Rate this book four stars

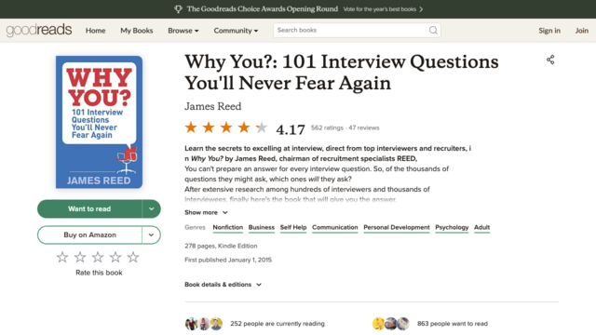(115, 257)
